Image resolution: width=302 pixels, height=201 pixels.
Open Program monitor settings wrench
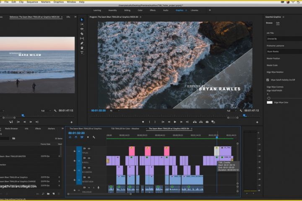click(x=241, y=111)
